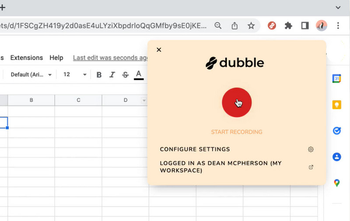Screen dimensions: 350x221
Task: Open the text color picker
Action: coord(139,75)
